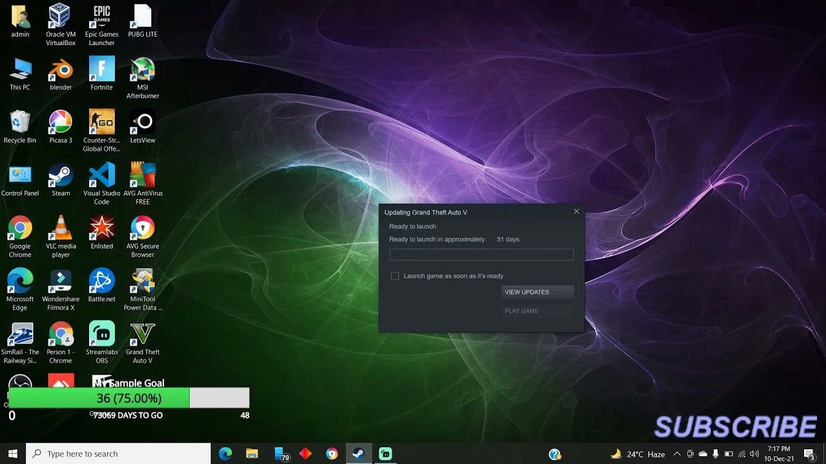Open Oracle VM VirtualBox desktop shortcut
The height and width of the screenshot is (464, 826).
coord(61,24)
